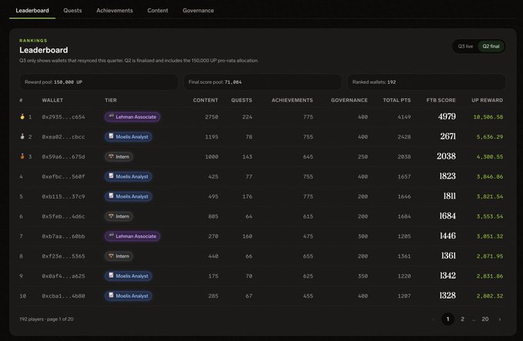Click Moelis Analyst badge for wallet 0x0af4...a625
Image resolution: width=523 pixels, height=341 pixels.
click(128, 276)
